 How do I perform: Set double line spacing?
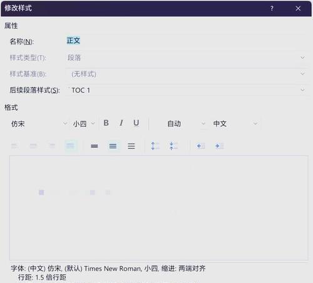131,146
